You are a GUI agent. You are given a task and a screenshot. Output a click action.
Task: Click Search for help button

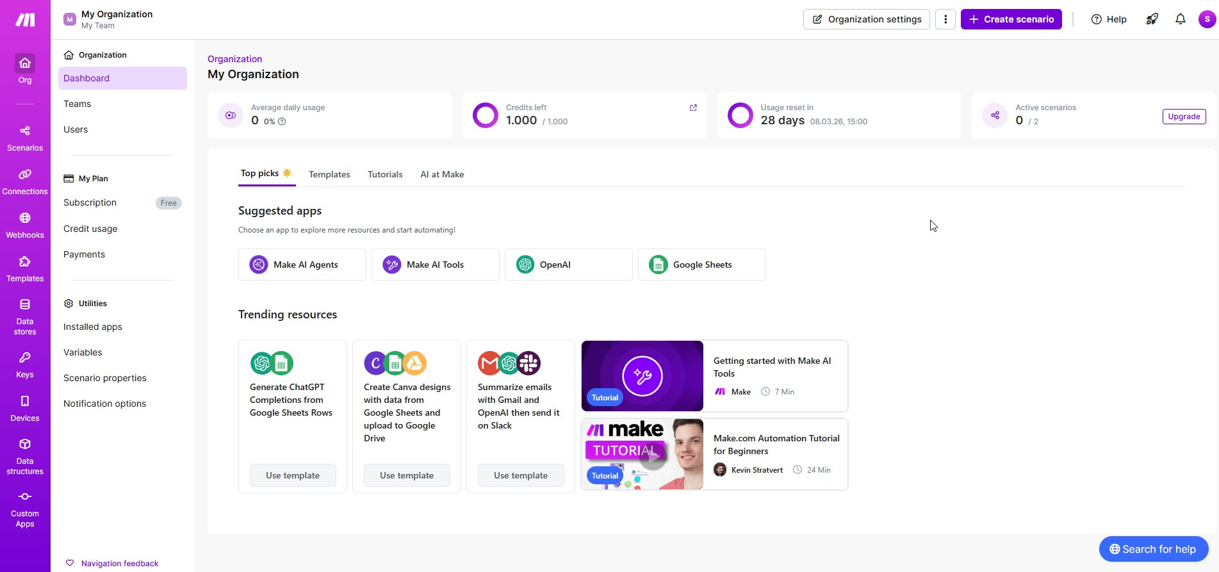1154,549
